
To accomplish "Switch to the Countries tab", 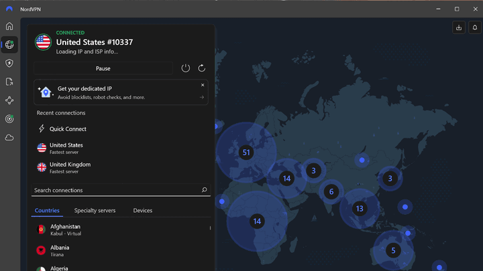I will (47, 211).
